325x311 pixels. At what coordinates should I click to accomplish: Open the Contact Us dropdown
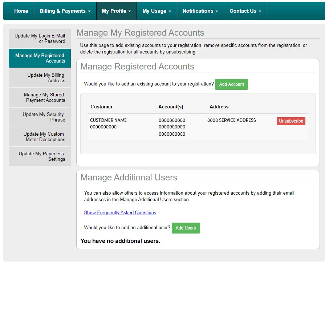(245, 11)
